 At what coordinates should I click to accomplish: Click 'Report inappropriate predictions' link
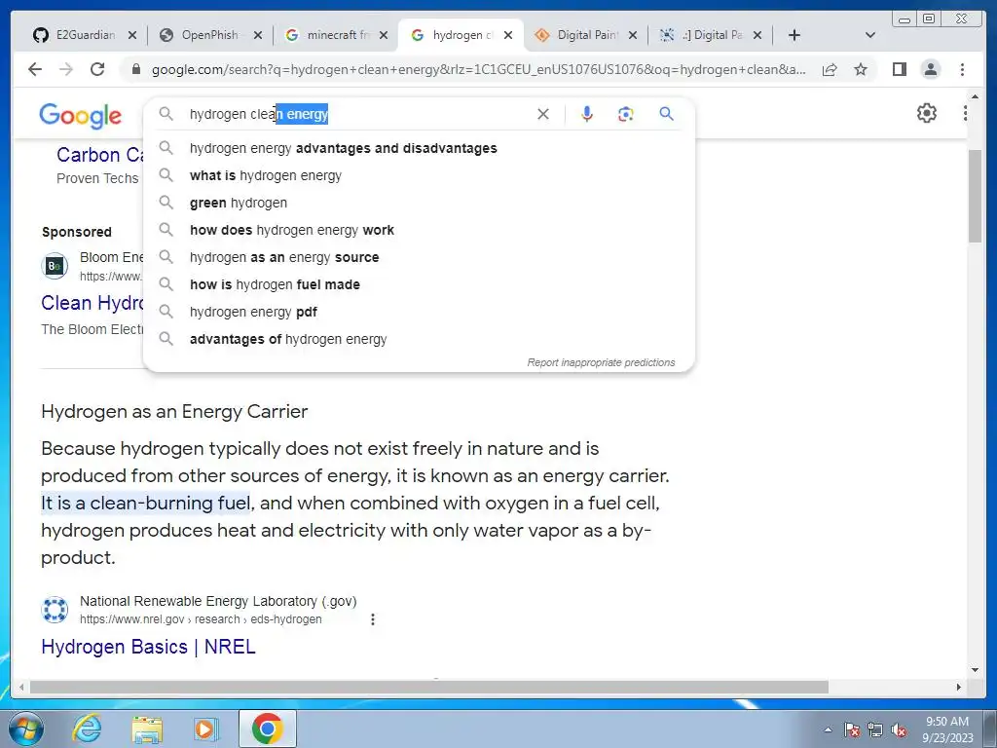[x=601, y=362]
